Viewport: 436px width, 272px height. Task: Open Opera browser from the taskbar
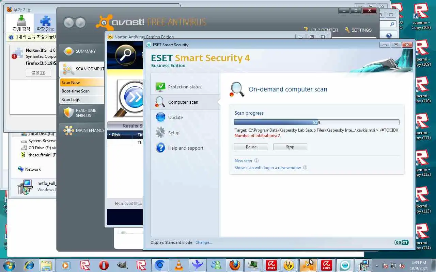click(x=104, y=265)
